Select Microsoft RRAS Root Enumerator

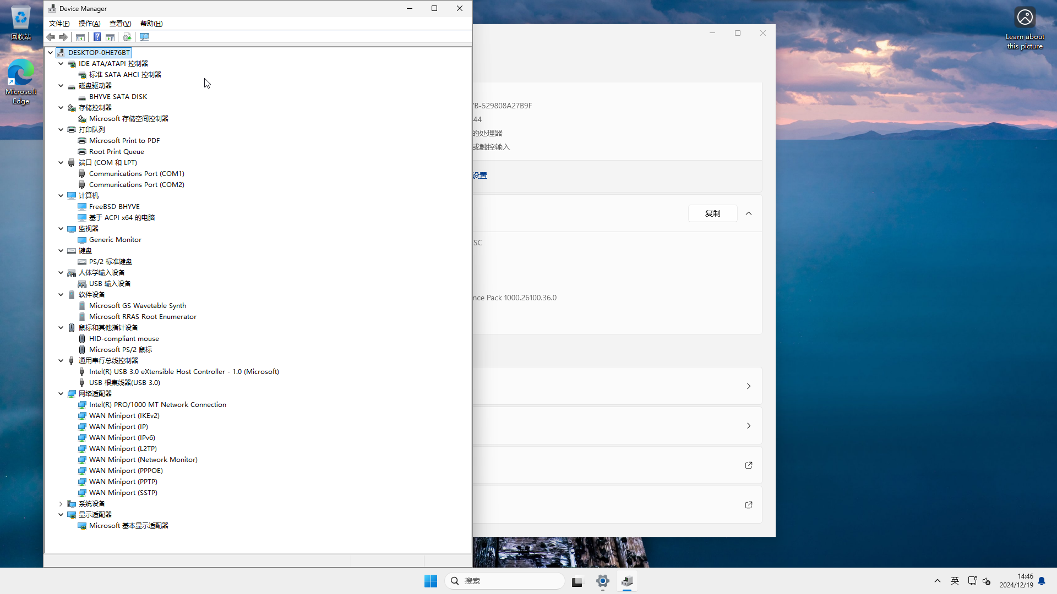[143, 317]
